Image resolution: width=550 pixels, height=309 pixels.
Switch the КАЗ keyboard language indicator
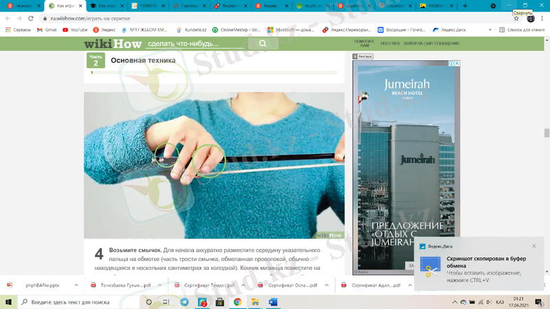click(x=500, y=302)
